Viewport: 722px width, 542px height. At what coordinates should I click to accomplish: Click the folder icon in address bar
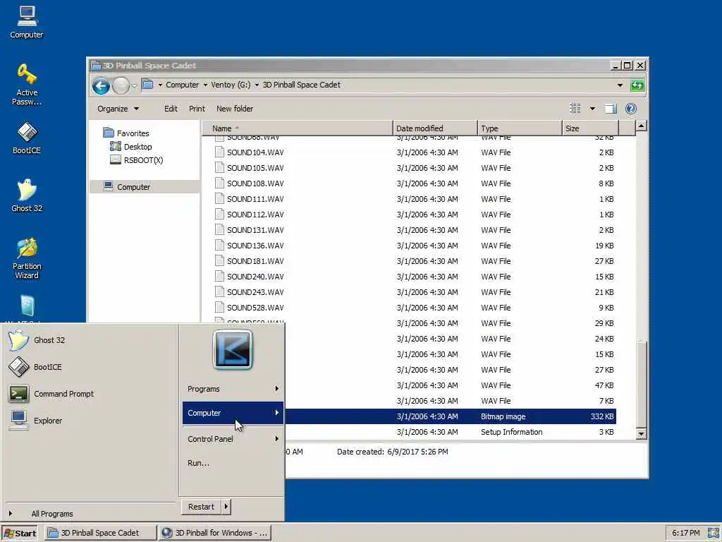(x=147, y=85)
